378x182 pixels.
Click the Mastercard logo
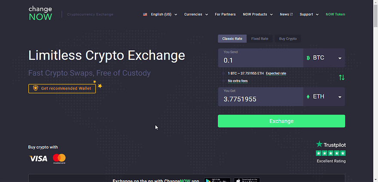pyautogui.click(x=59, y=159)
